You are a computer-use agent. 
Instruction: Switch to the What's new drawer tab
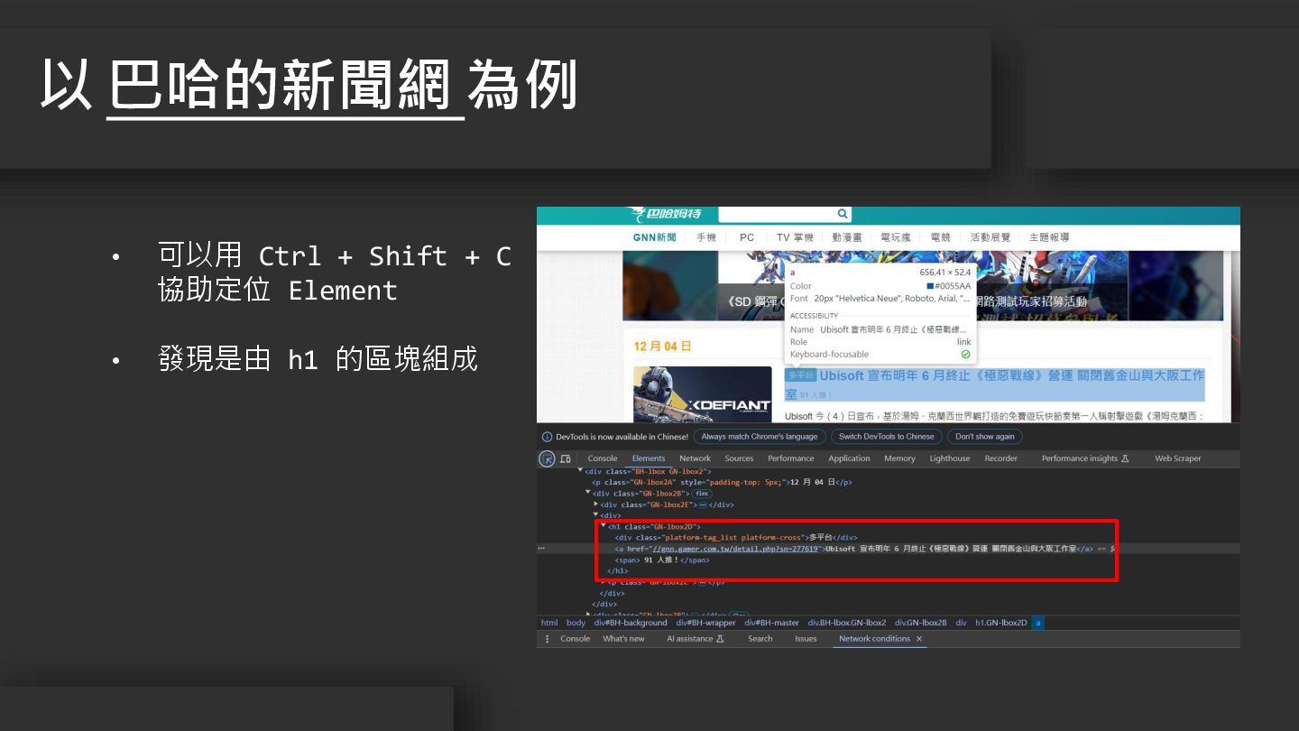tap(624, 638)
